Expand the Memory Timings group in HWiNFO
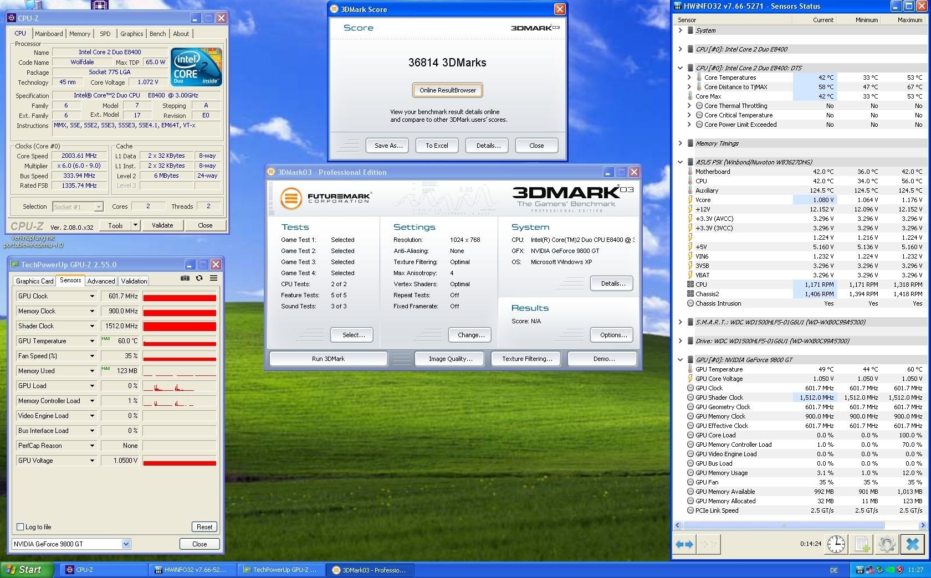The width and height of the screenshot is (931, 578). [x=680, y=143]
